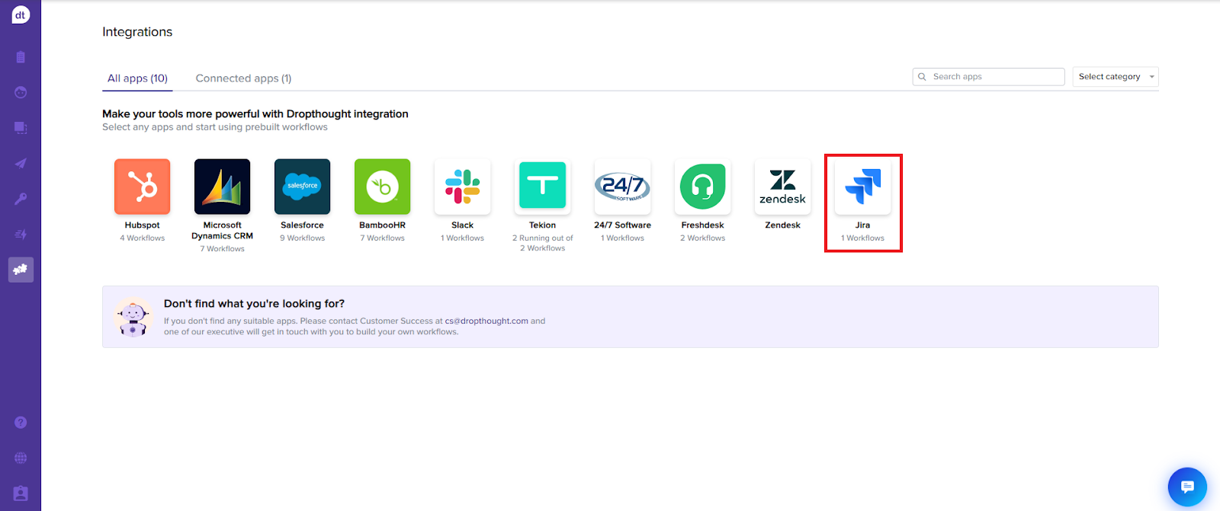Click the Don't find what you're looking for heading
The image size is (1220, 511).
click(254, 304)
